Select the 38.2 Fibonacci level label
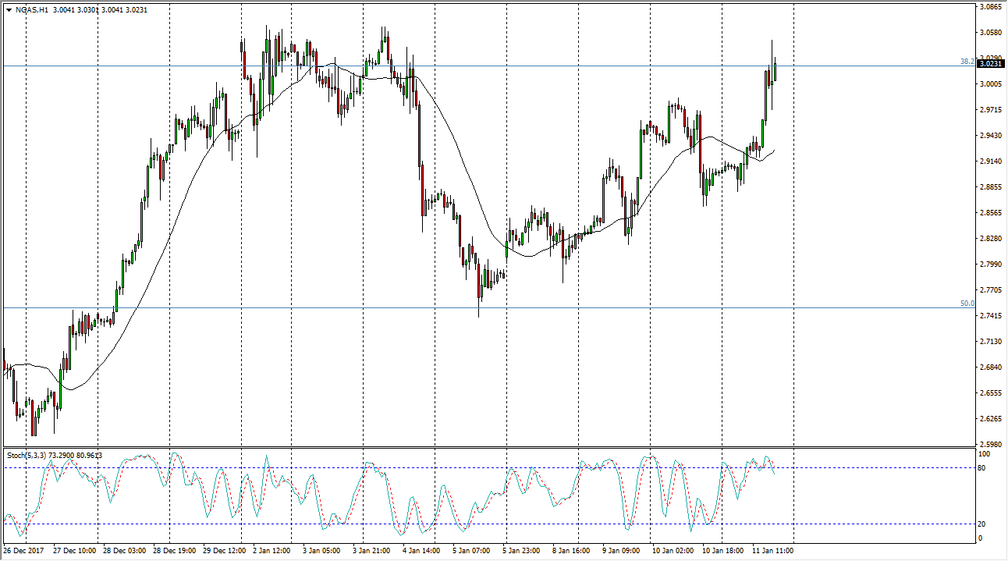This screenshot has width=1008, height=561. 967,62
